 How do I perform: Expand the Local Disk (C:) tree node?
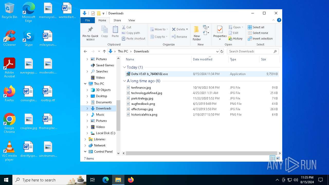(x=87, y=133)
